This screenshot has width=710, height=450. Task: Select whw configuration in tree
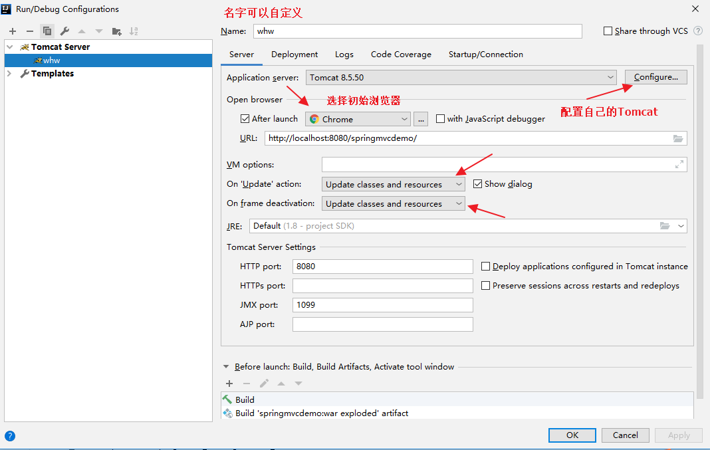[108, 60]
